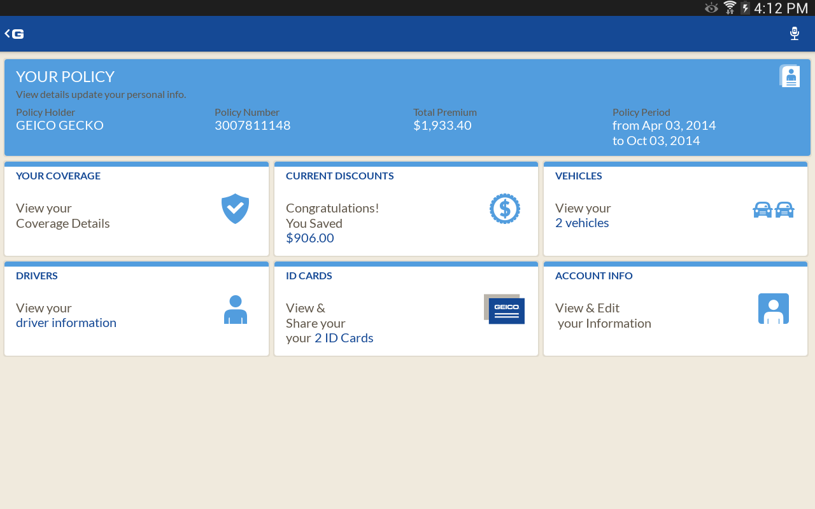Tap the coverage shield checkmark icon

click(235, 209)
